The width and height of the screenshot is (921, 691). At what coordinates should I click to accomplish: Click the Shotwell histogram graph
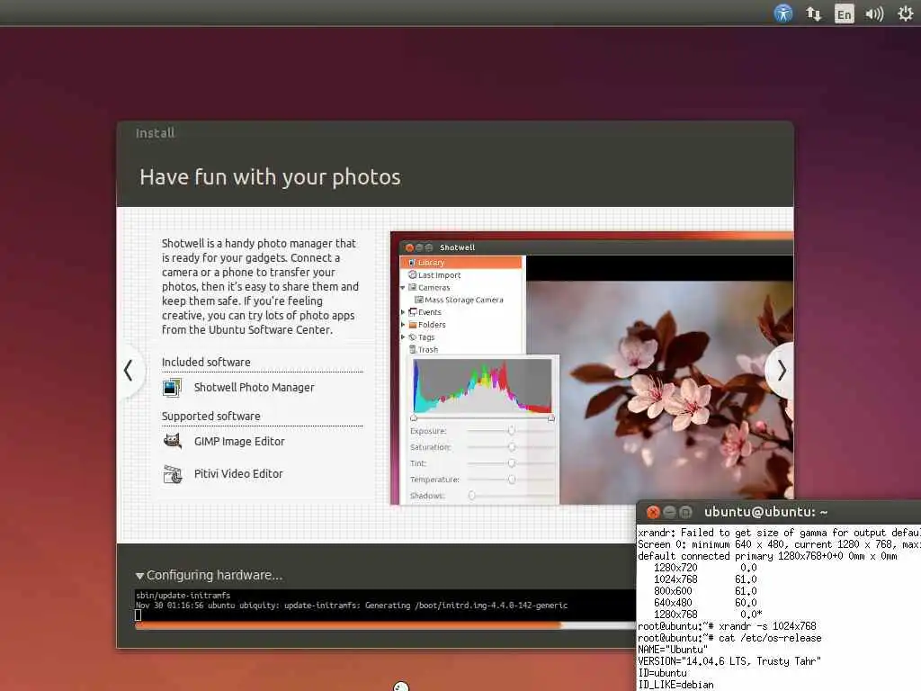point(482,386)
